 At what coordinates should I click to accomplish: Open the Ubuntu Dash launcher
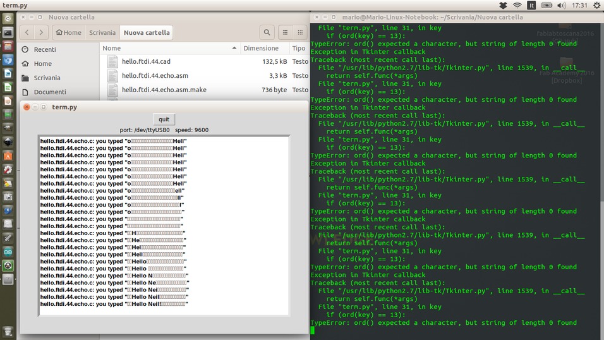tap(8, 18)
